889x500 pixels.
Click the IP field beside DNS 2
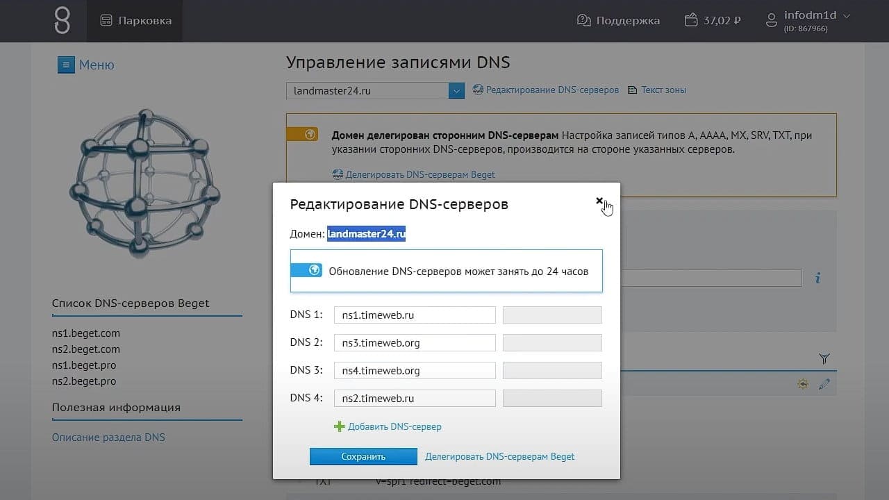[x=552, y=343]
